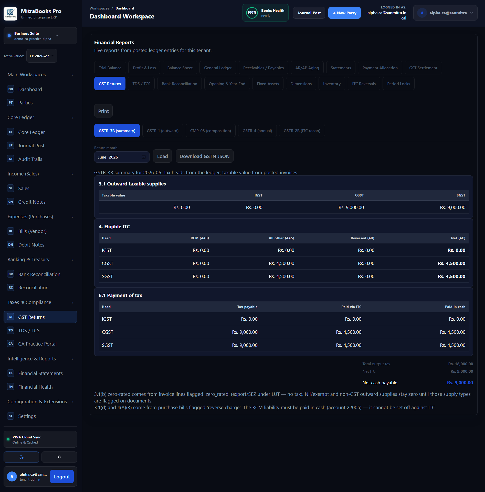Select the GSTR-1 (outward) sub-tab
The width and height of the screenshot is (485, 492).
point(163,131)
